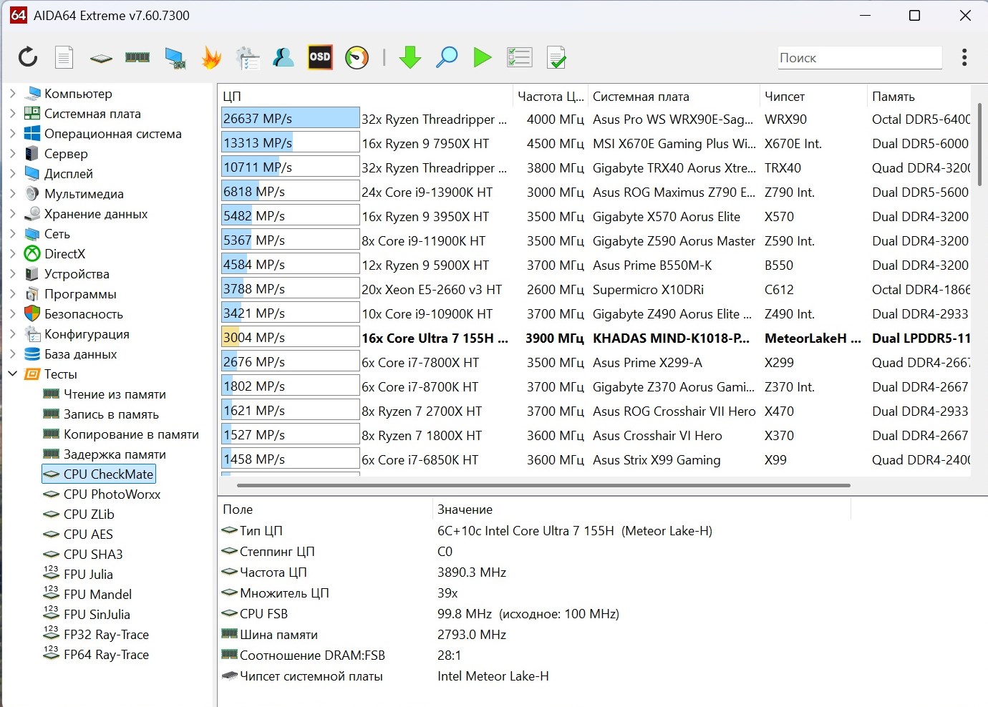Open the Report page icon
988x707 pixels.
tap(64, 57)
